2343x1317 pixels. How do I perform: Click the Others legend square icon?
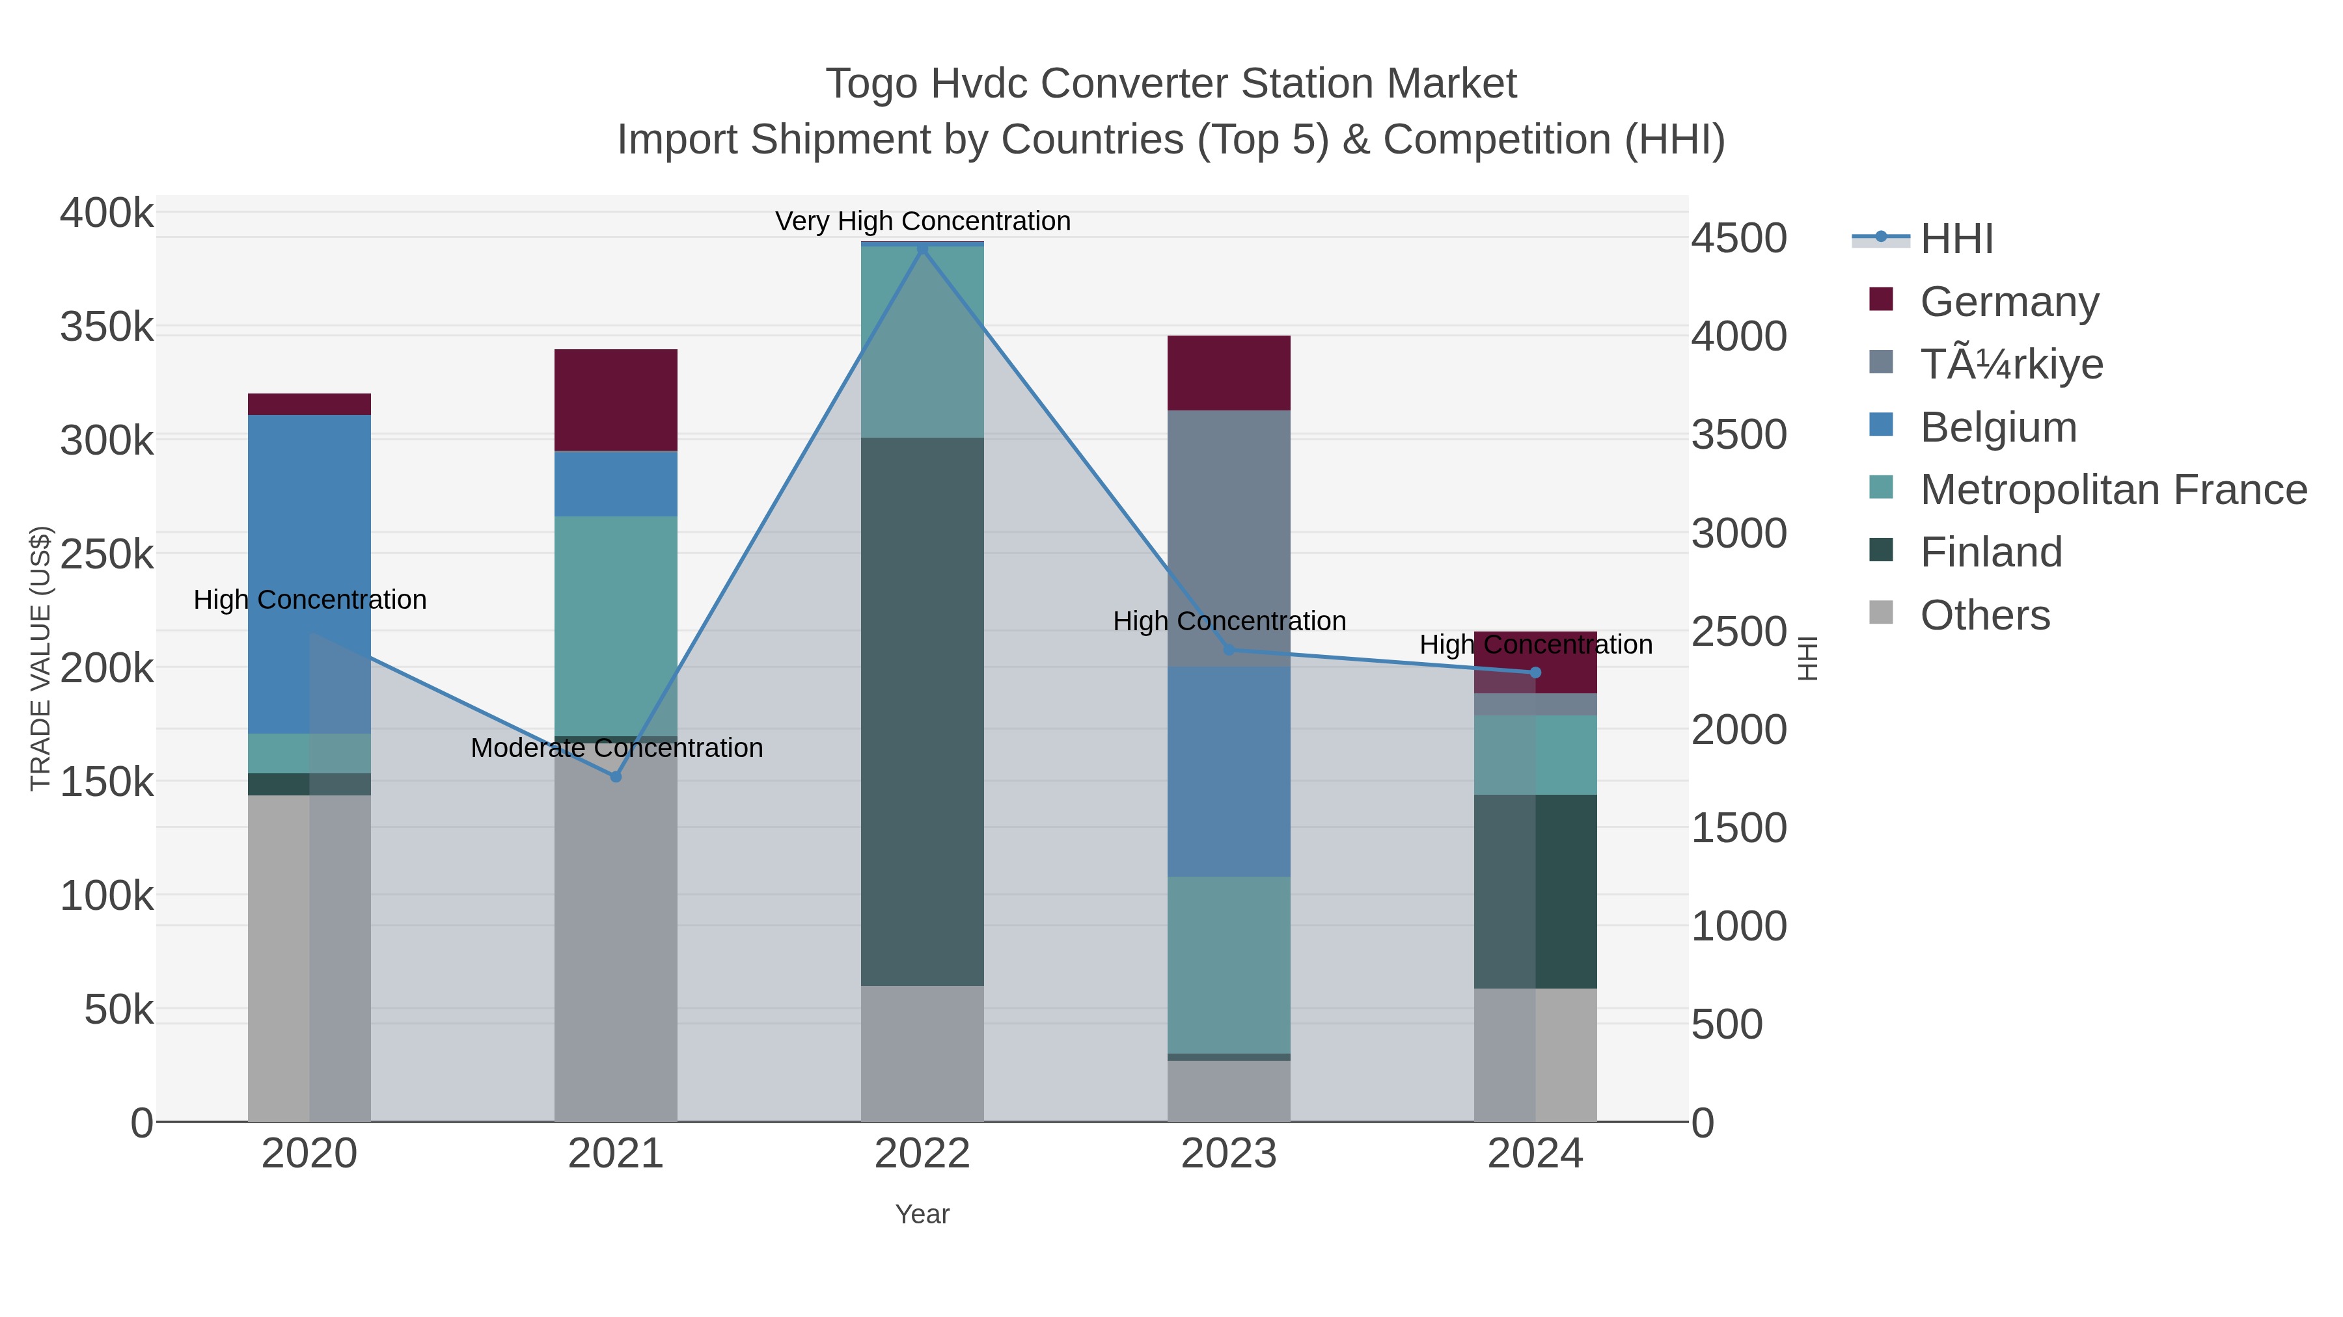(1881, 613)
